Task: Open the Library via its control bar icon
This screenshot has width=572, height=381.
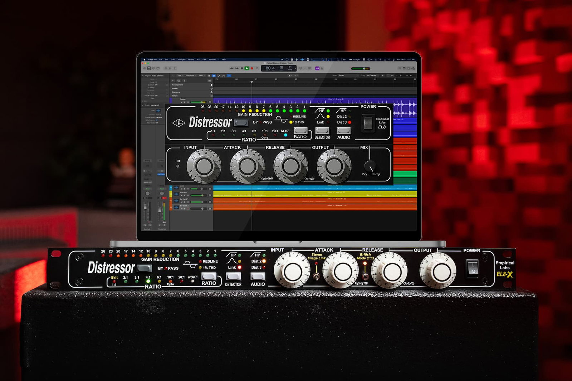Action: pyautogui.click(x=145, y=68)
